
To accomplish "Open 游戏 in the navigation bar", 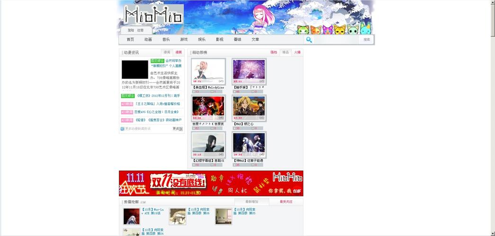I will (x=184, y=40).
